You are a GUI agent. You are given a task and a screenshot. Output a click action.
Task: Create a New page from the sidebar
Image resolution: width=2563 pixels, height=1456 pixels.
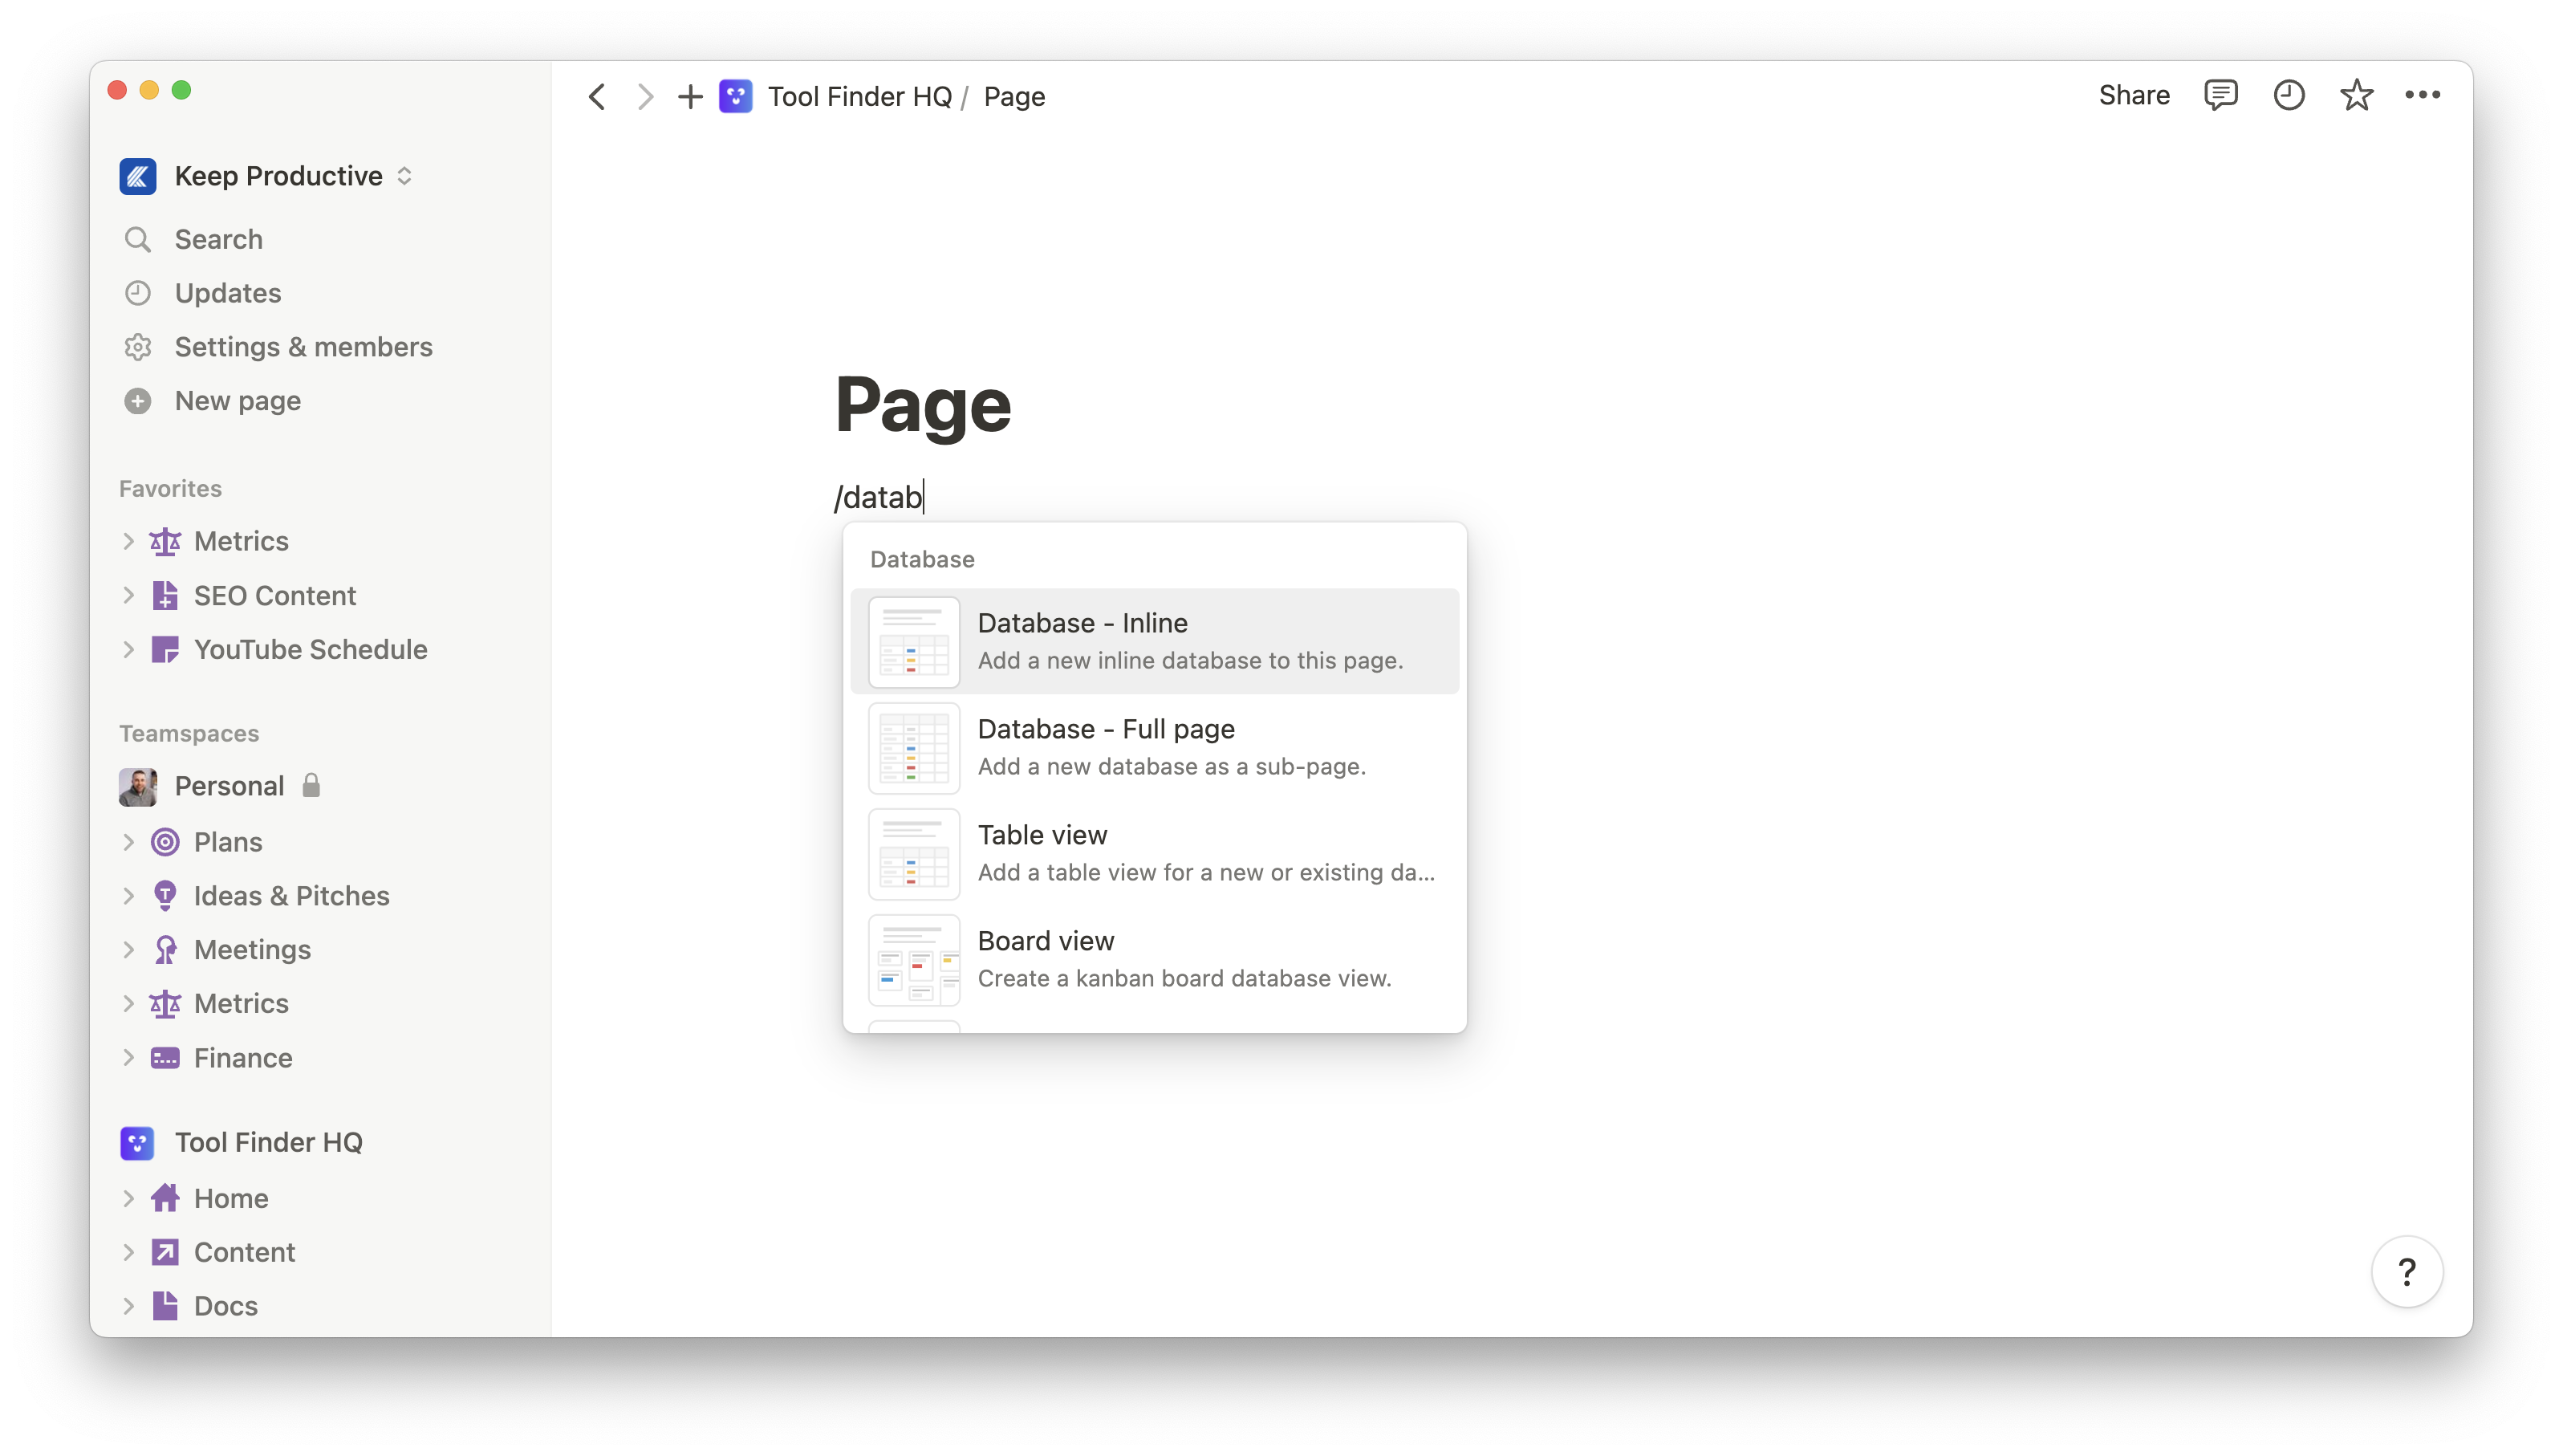[x=237, y=400]
